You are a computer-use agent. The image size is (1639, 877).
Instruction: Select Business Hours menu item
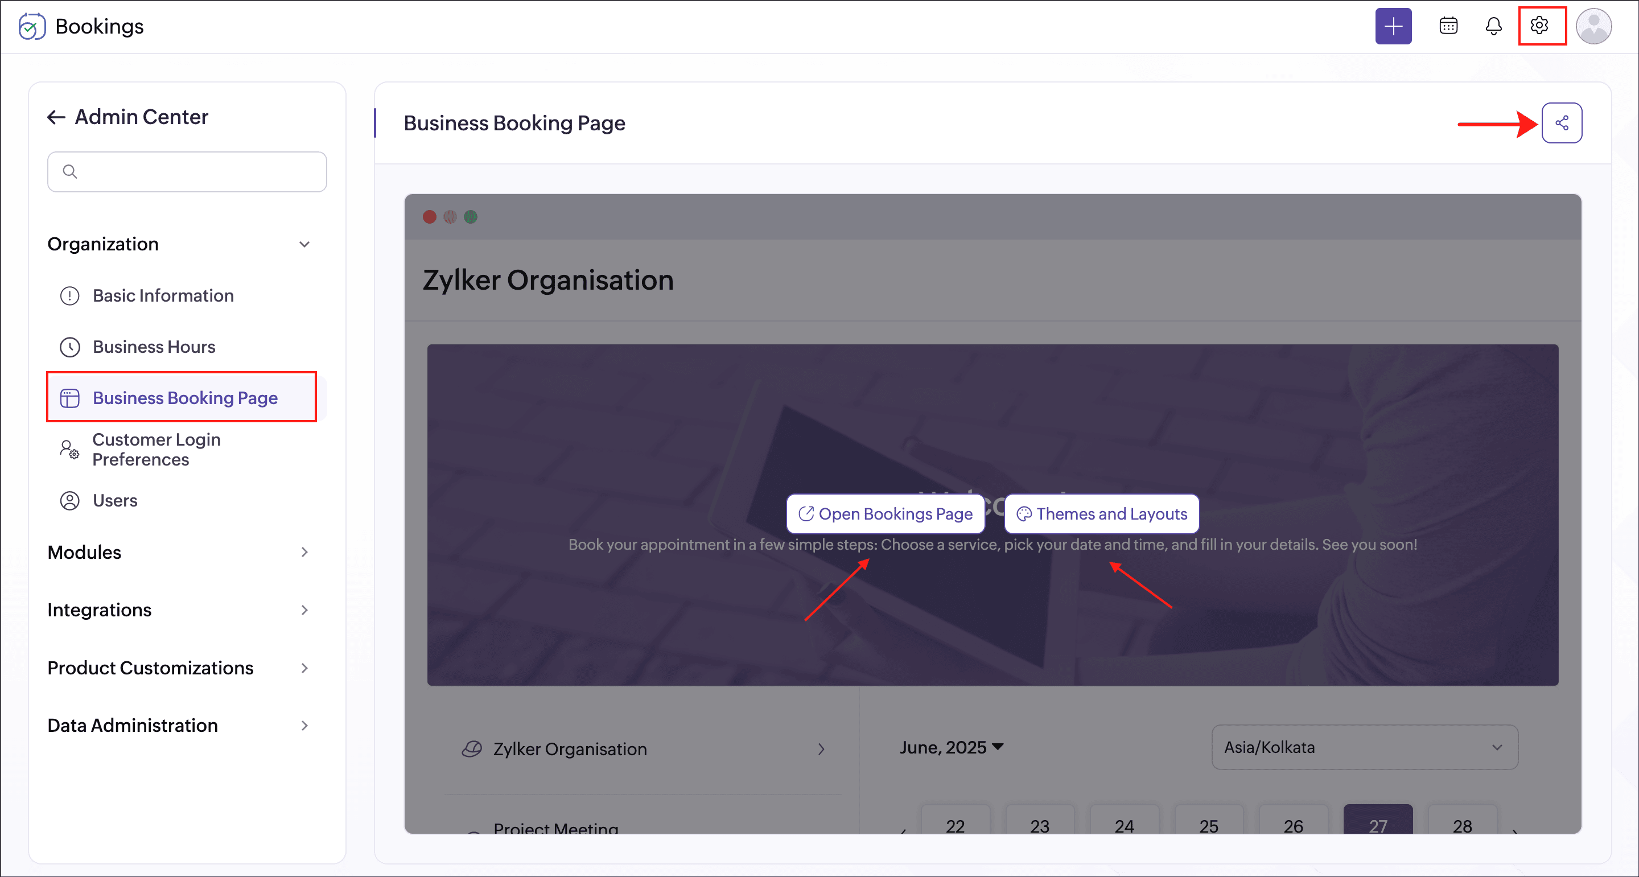[154, 347]
